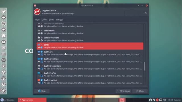Close the Appearance window via red title button
Viewport: 182px width, 102px height.
pos(147,6)
